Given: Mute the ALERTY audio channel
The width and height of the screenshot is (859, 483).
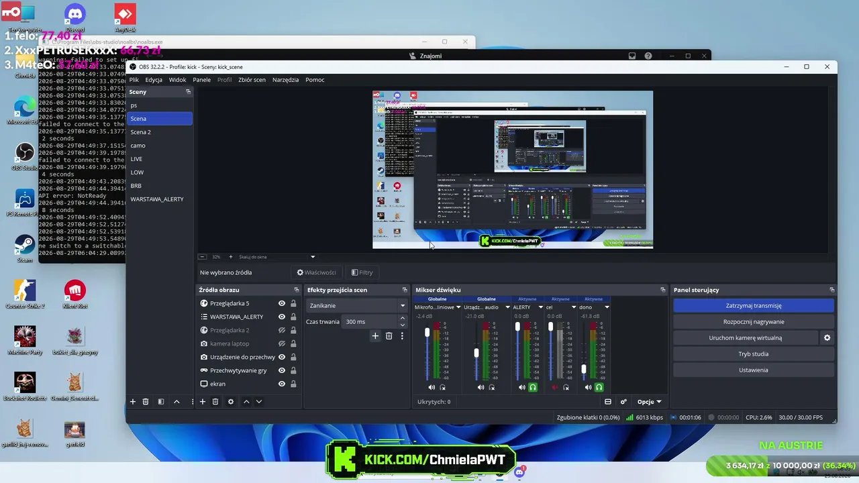Looking at the screenshot, I should [522, 387].
